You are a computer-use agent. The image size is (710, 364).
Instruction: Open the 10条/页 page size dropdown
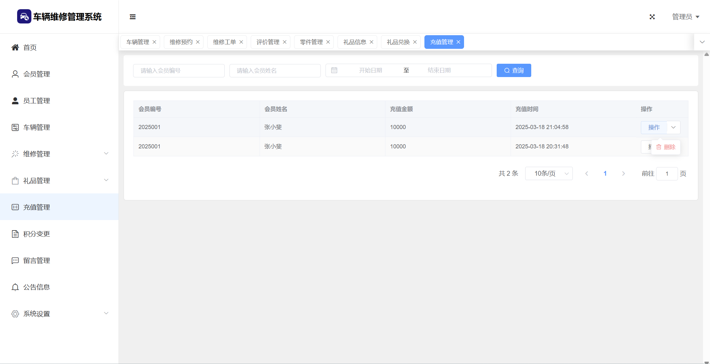pos(549,173)
